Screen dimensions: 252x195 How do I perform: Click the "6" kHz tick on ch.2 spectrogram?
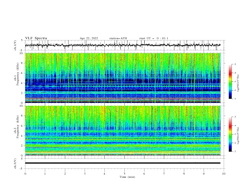click(22, 126)
